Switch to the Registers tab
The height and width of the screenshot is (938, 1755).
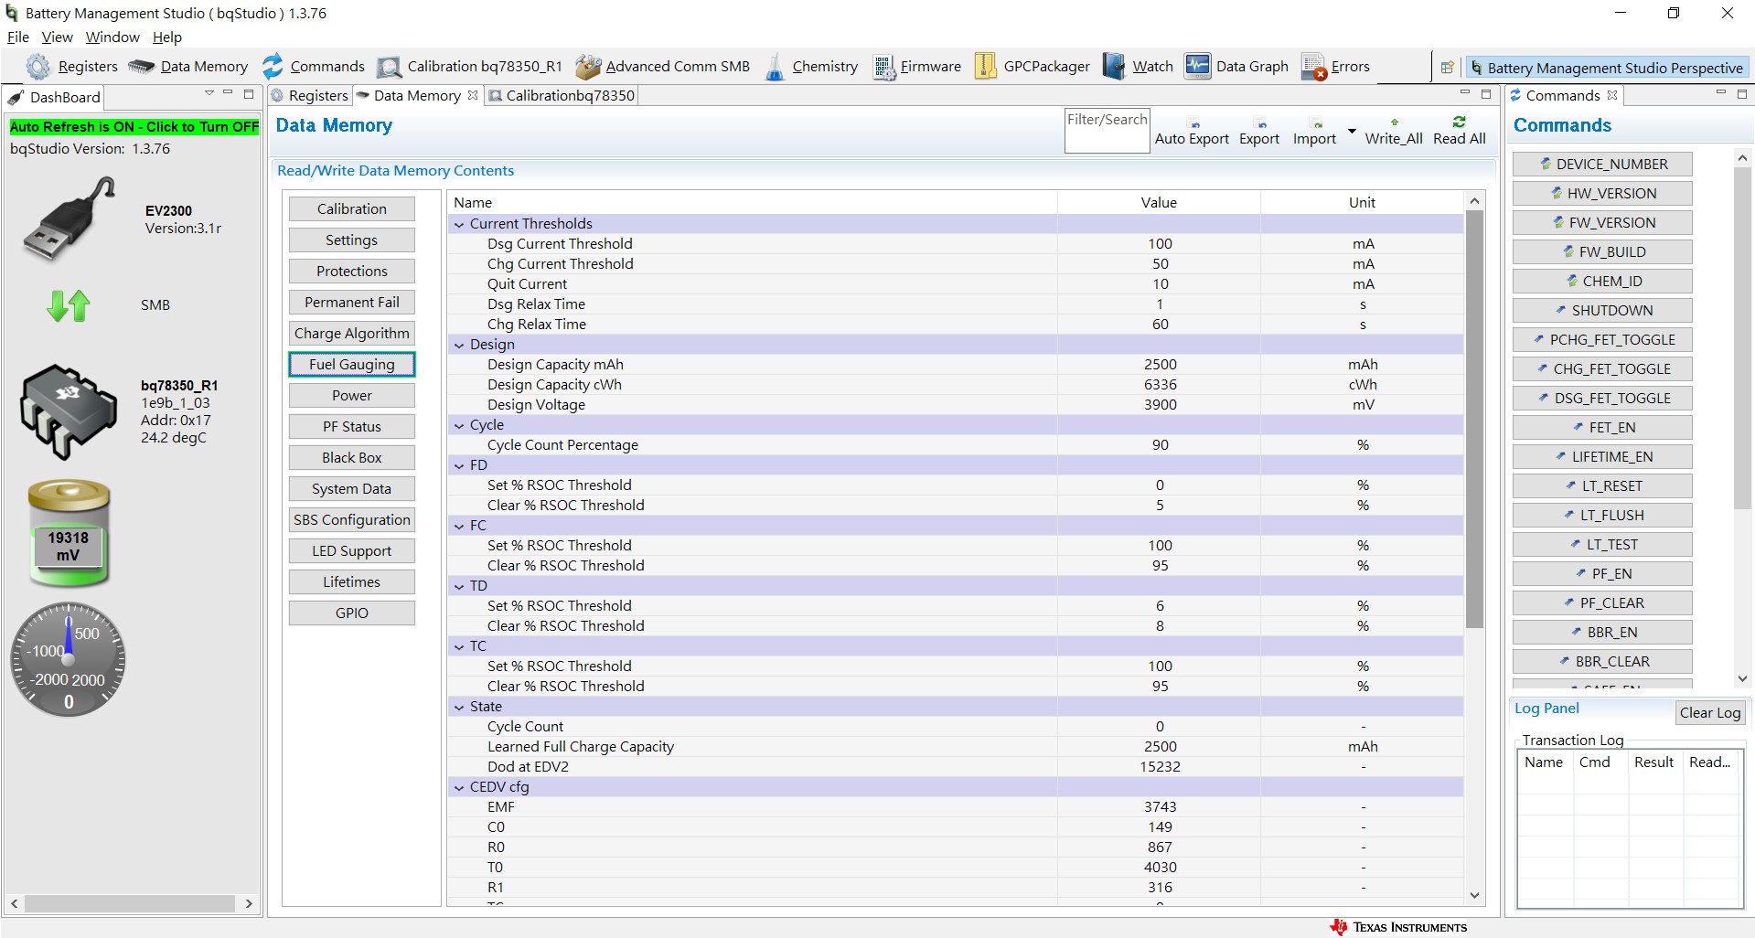pyautogui.click(x=309, y=95)
